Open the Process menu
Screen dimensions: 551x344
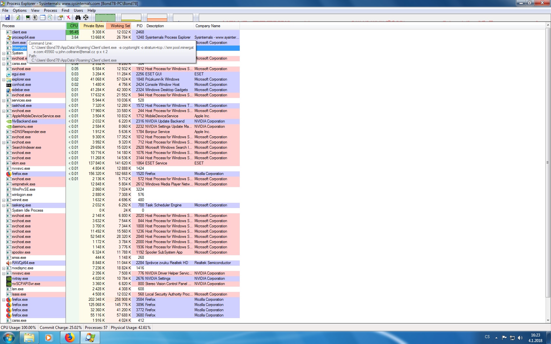[51, 10]
